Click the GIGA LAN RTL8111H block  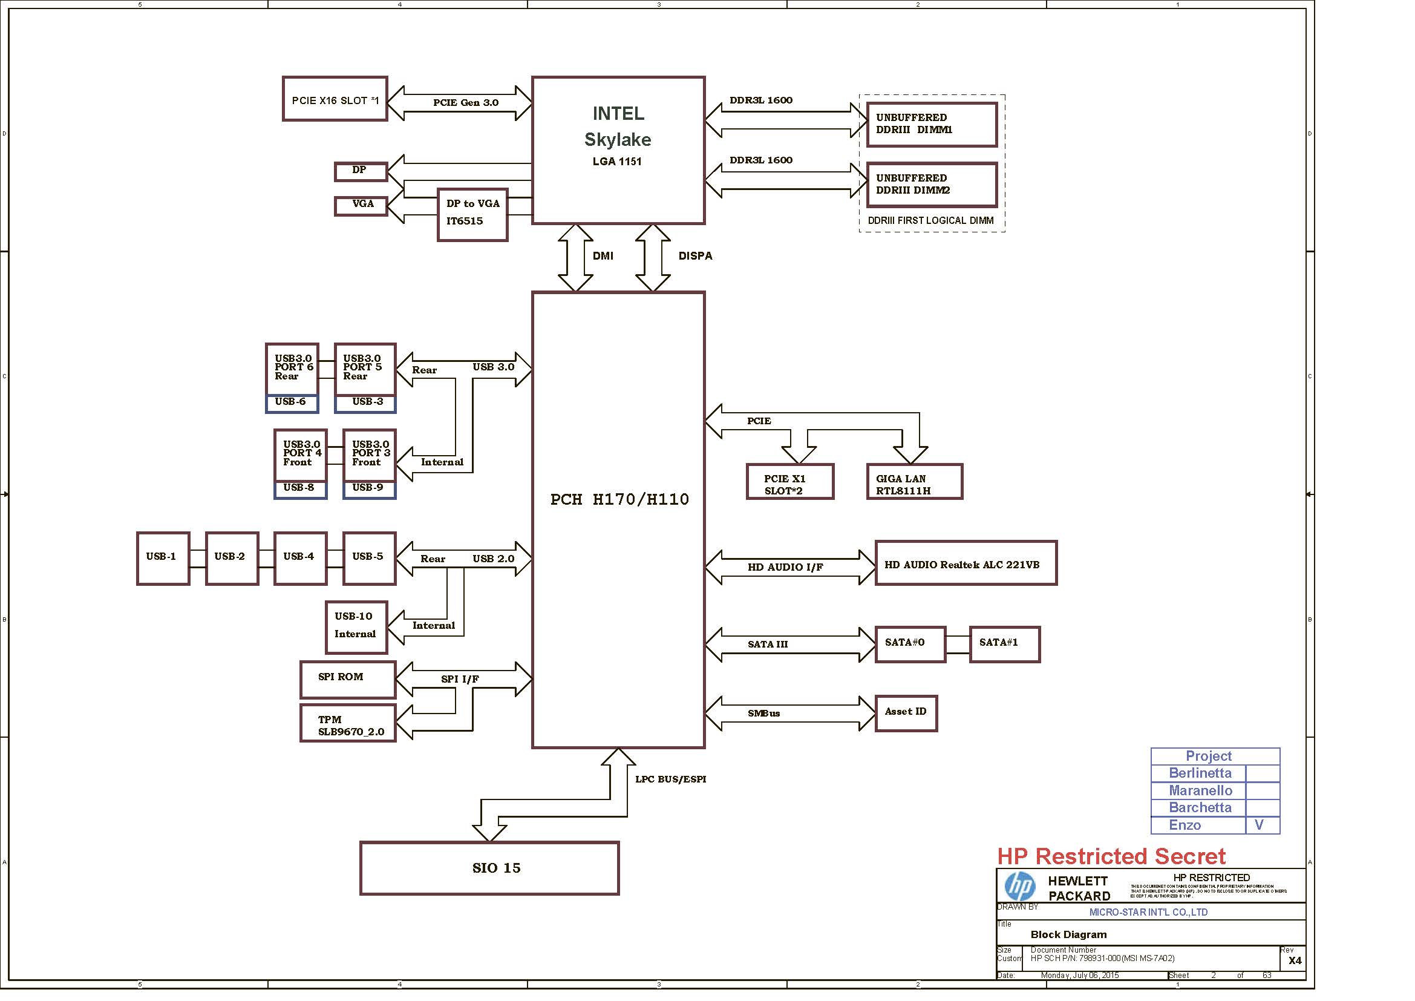click(x=914, y=481)
